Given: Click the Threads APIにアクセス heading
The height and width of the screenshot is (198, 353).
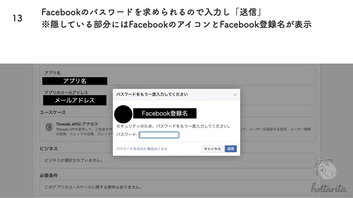Looking at the screenshot, I should [x=77, y=124].
